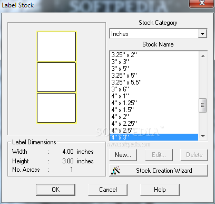Click the Inches Stock Category combo box
215x204 pixels.
pos(158,34)
